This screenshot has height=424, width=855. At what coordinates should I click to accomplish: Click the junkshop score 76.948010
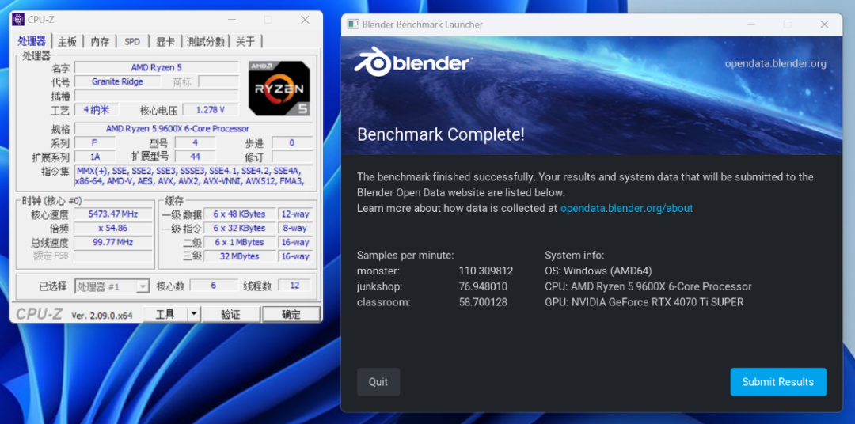click(483, 286)
